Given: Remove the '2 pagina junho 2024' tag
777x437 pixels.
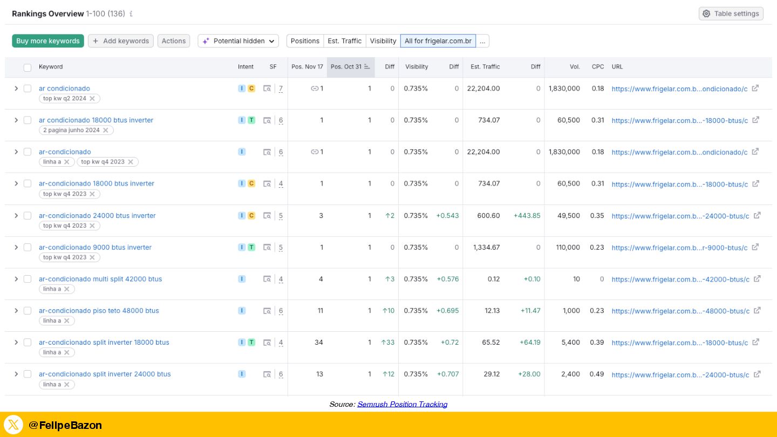Looking at the screenshot, I should click(x=106, y=131).
